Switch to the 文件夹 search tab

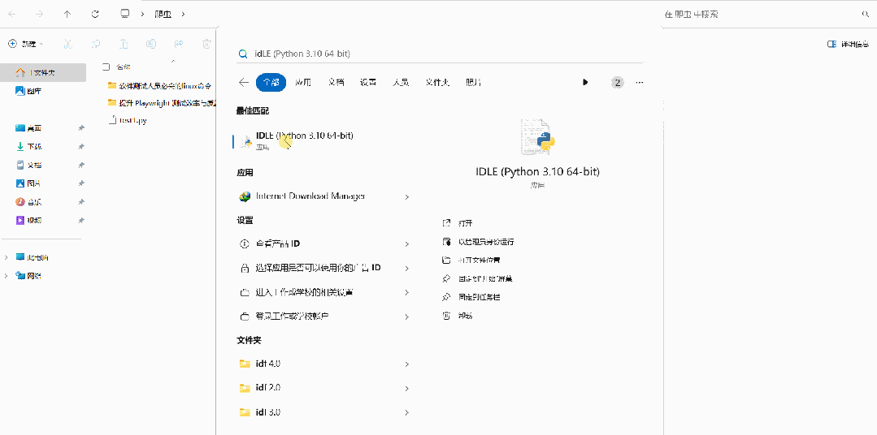[437, 82]
